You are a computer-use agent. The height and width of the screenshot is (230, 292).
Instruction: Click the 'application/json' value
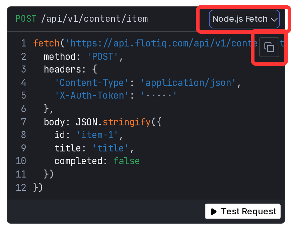[x=188, y=83]
